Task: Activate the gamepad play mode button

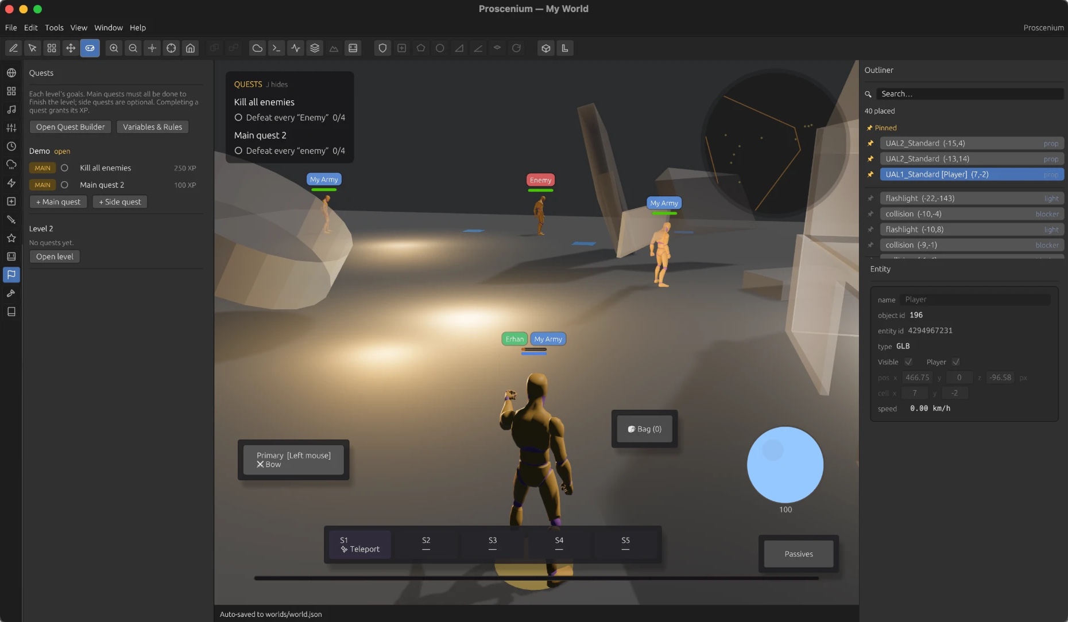Action: [90, 48]
